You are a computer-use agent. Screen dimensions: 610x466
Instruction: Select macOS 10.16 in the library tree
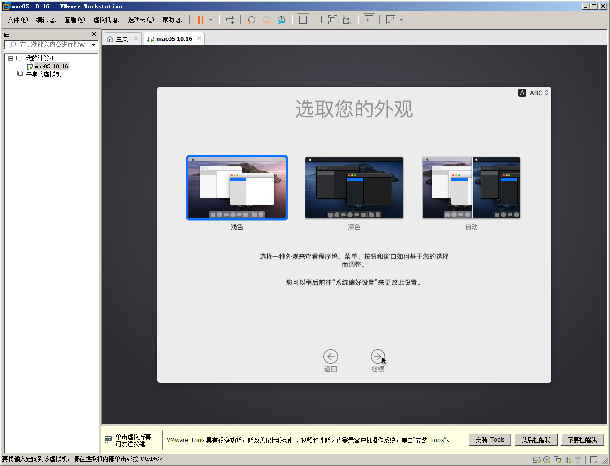pyautogui.click(x=51, y=66)
